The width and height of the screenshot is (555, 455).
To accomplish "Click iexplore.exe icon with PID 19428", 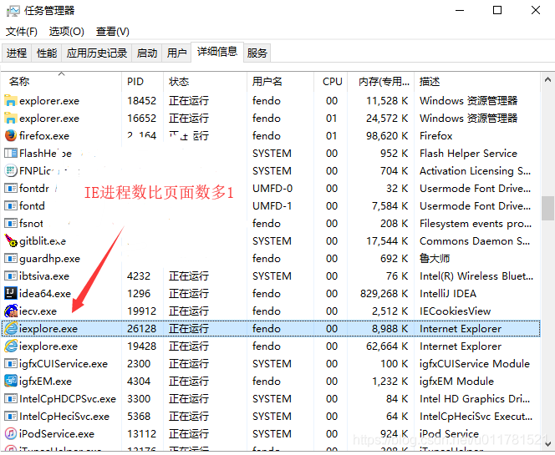I will click(11, 346).
